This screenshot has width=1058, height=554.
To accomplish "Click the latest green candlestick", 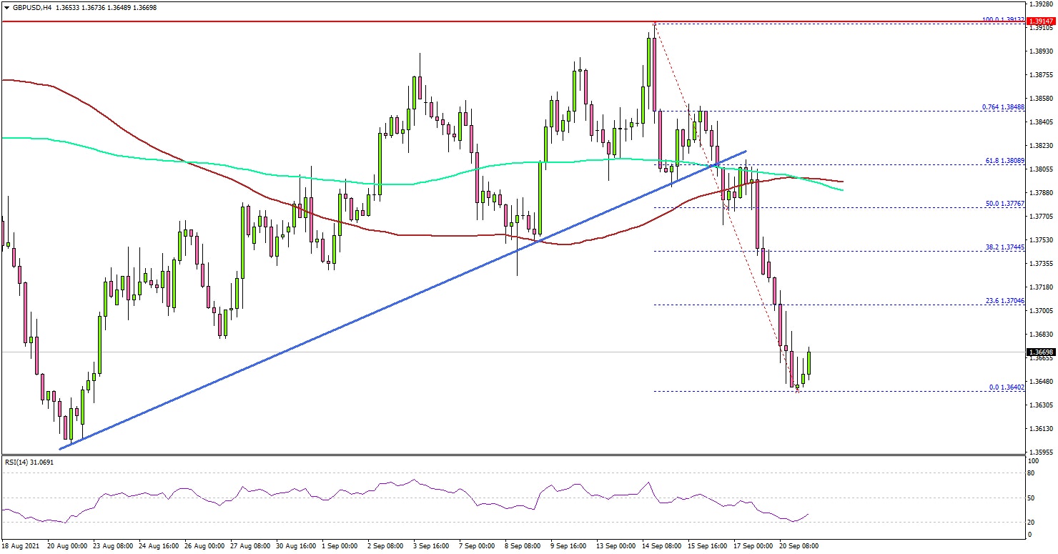I will [x=810, y=362].
